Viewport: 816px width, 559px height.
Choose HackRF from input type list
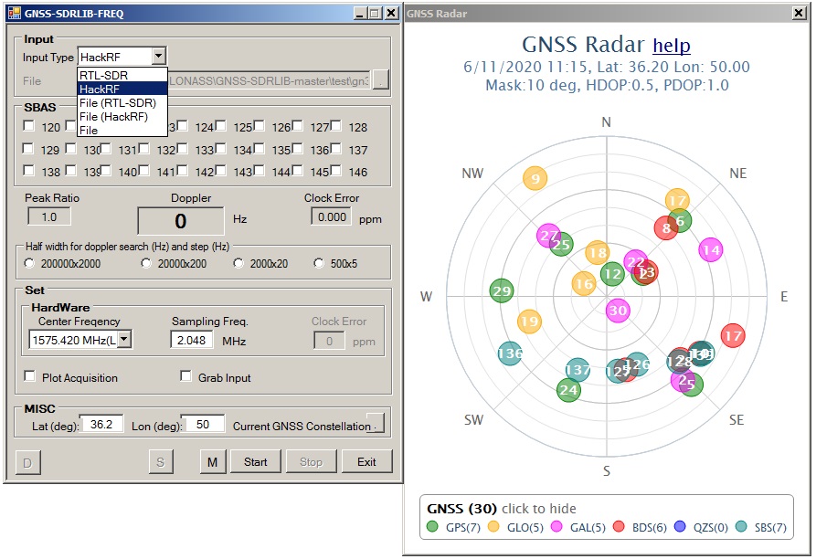point(122,89)
